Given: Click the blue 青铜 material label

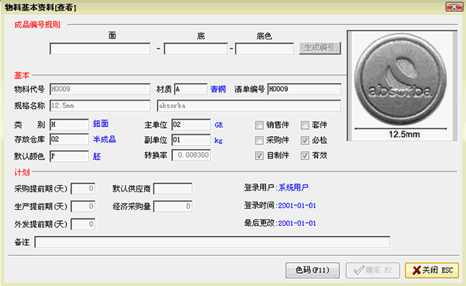Looking at the screenshot, I should pos(218,89).
